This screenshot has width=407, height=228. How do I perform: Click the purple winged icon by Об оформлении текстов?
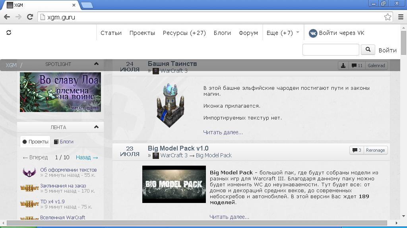29,172
